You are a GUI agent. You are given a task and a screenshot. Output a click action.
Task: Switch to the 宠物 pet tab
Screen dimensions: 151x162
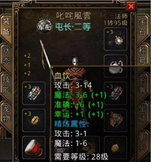pos(6,114)
